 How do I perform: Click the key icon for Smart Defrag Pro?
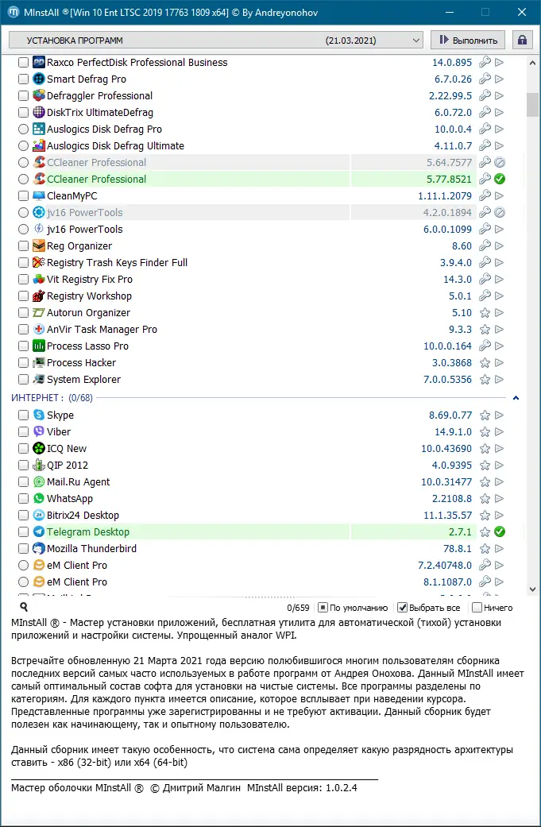click(x=485, y=79)
